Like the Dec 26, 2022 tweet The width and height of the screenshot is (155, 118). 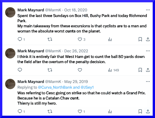(80, 70)
